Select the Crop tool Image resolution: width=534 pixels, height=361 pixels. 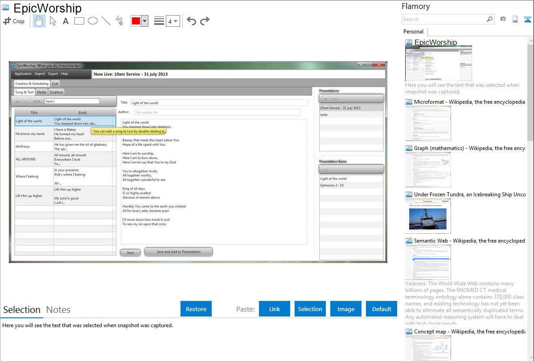point(14,21)
